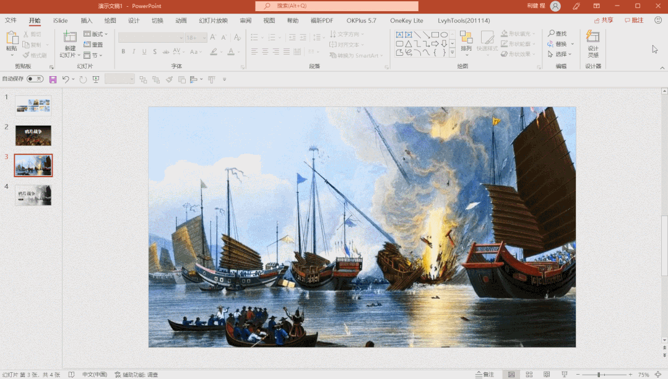This screenshot has width=668, height=379.
Task: Open the Layout (版式) dropdown
Action: click(95, 33)
